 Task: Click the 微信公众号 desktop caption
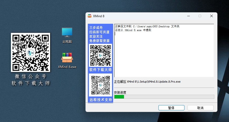pos(31,76)
